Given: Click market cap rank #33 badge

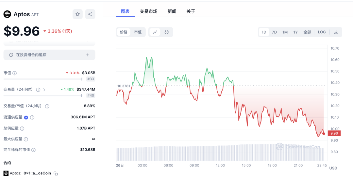Looking at the screenshot, I should (x=91, y=79).
